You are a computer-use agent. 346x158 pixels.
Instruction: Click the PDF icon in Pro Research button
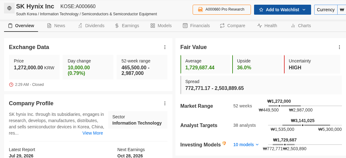(x=200, y=9)
